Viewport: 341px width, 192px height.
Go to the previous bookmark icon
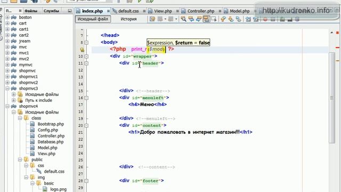click(x=223, y=19)
